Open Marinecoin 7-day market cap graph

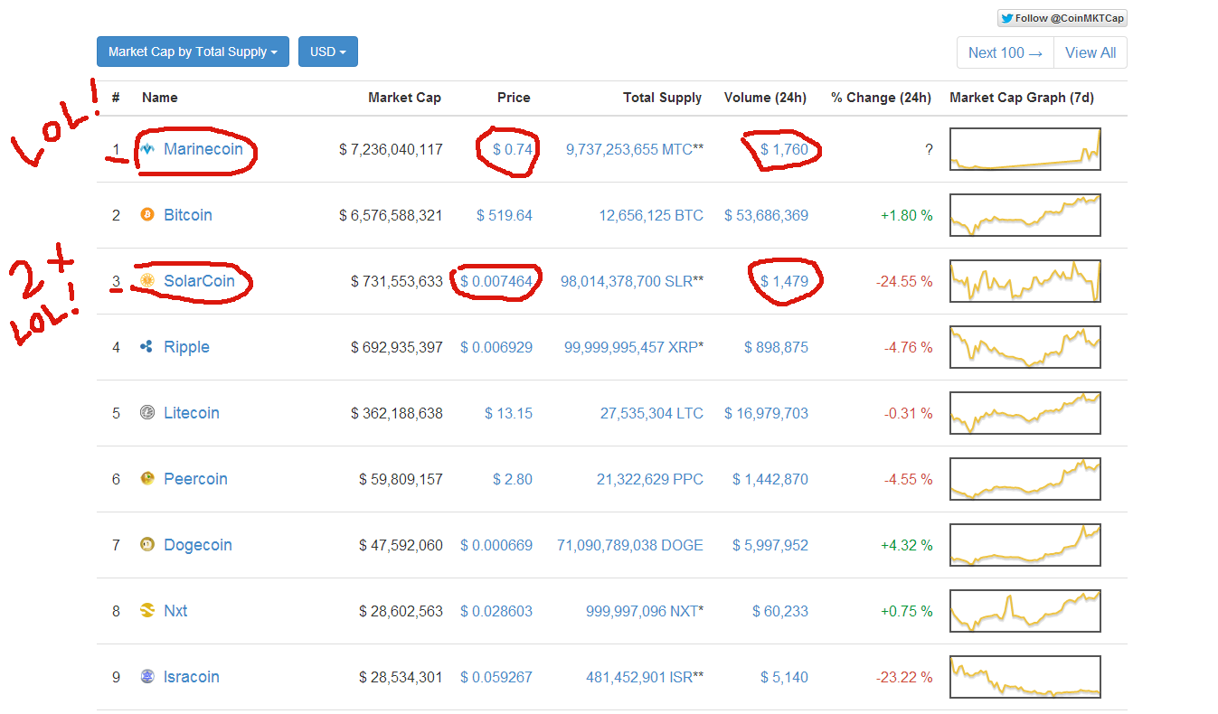tap(1025, 149)
